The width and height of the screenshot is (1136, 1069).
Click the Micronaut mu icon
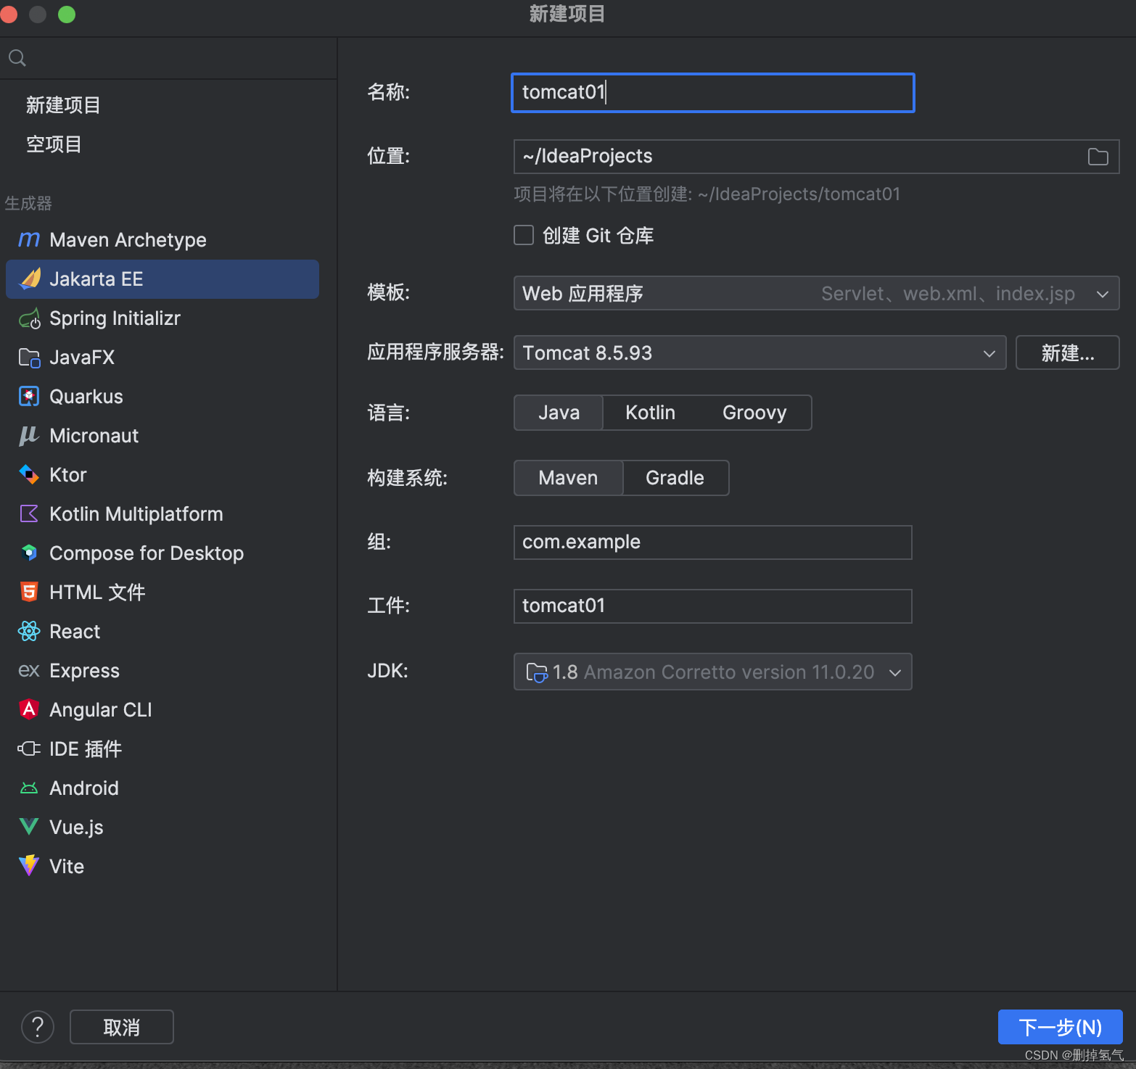point(28,435)
